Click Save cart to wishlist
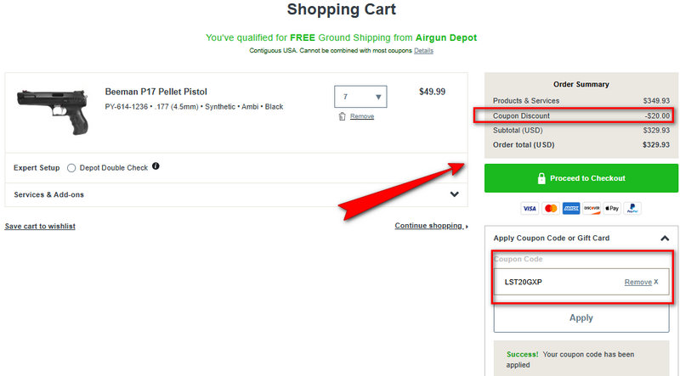680x376 pixels. [40, 227]
